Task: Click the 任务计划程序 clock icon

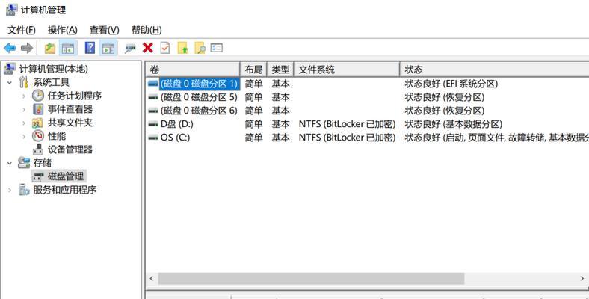Action: tap(38, 96)
